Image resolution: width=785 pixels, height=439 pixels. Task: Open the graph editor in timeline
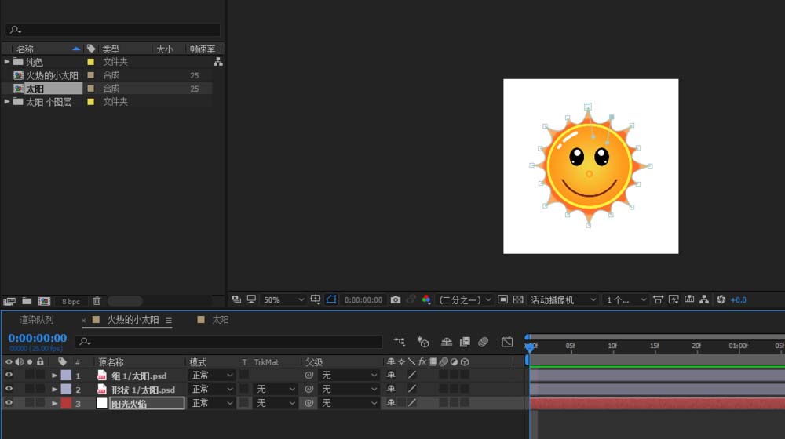507,342
